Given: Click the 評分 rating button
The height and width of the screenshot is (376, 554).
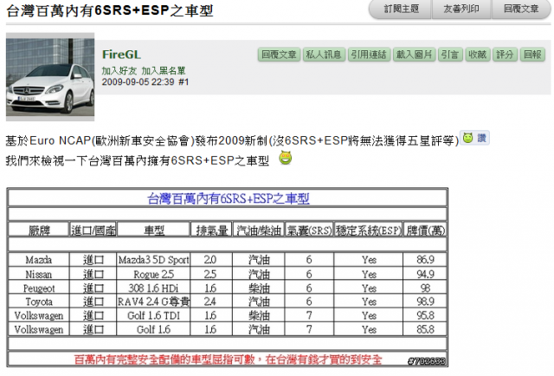Looking at the screenshot, I should [505, 55].
